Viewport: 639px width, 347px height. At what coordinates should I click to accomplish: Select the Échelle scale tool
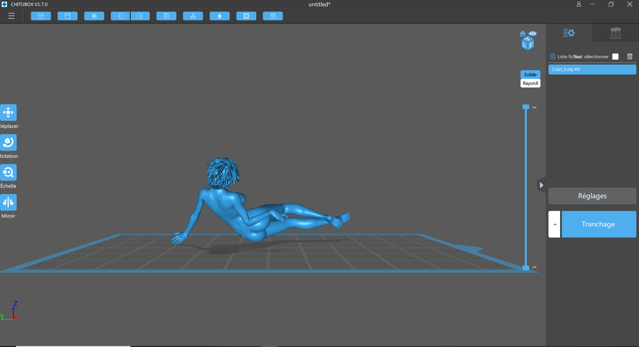click(x=8, y=172)
